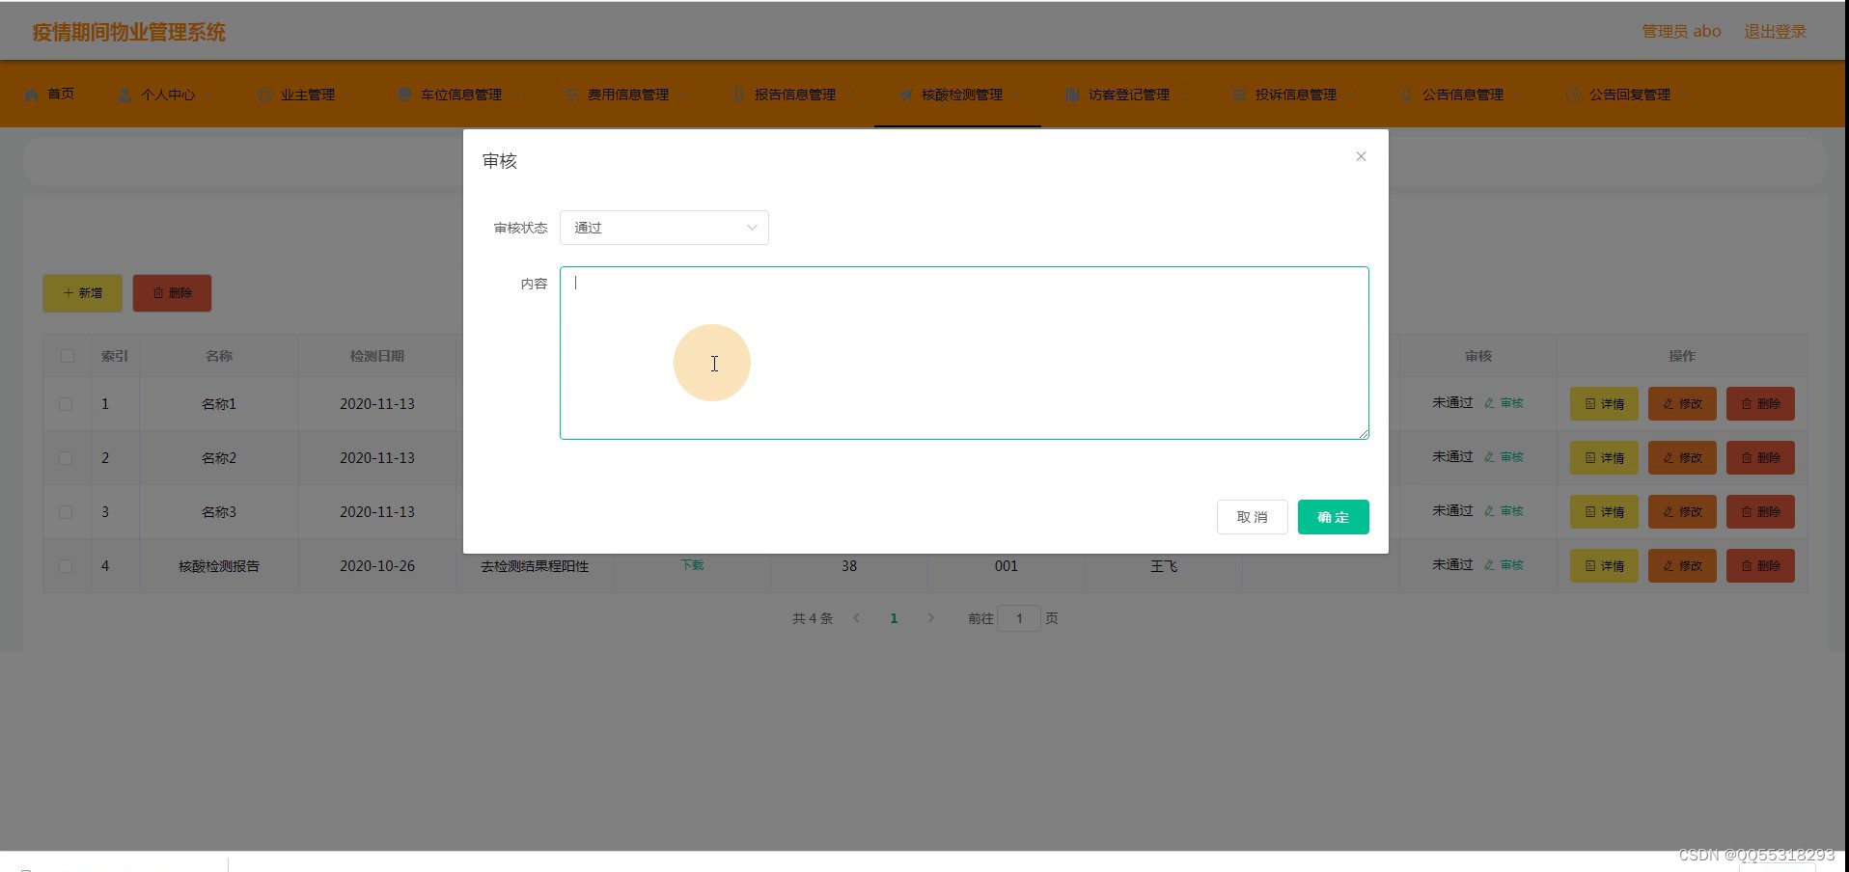Click the red 删除 batch button
The image size is (1849, 872).
point(172,293)
